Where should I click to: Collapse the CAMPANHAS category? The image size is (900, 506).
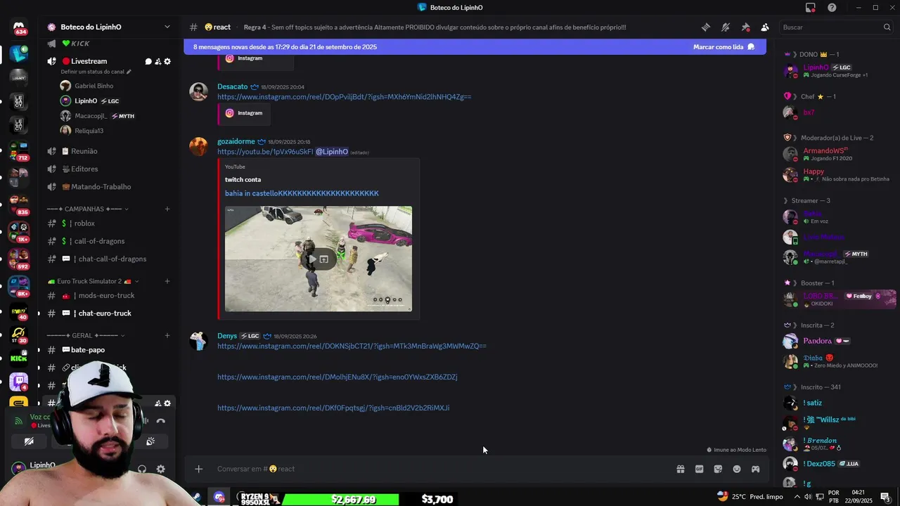(x=87, y=209)
